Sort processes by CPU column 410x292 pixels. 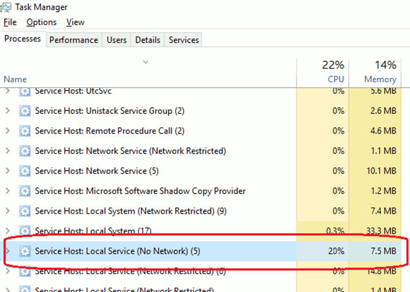pyautogui.click(x=336, y=79)
